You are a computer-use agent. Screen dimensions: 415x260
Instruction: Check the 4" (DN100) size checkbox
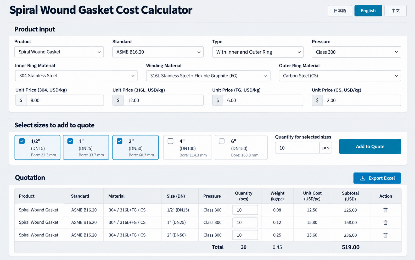170,141
